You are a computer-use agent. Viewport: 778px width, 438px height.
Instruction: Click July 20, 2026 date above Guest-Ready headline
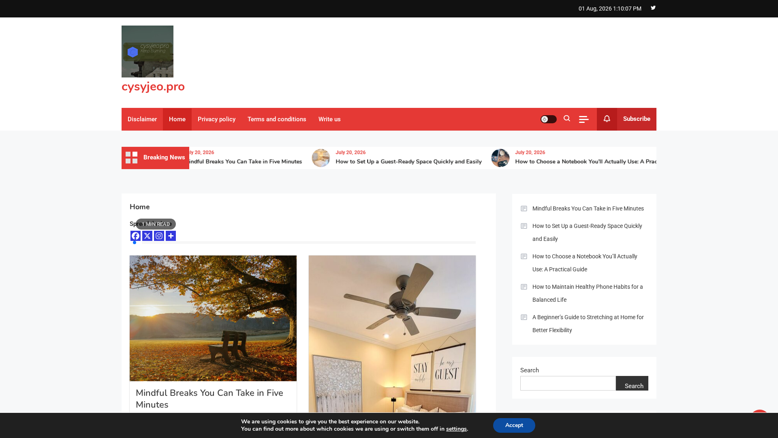point(351,152)
